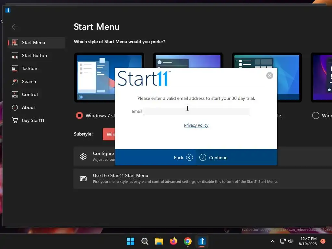Select the partially visible rightmost style radio
This screenshot has height=249, width=332.
[x=315, y=115]
